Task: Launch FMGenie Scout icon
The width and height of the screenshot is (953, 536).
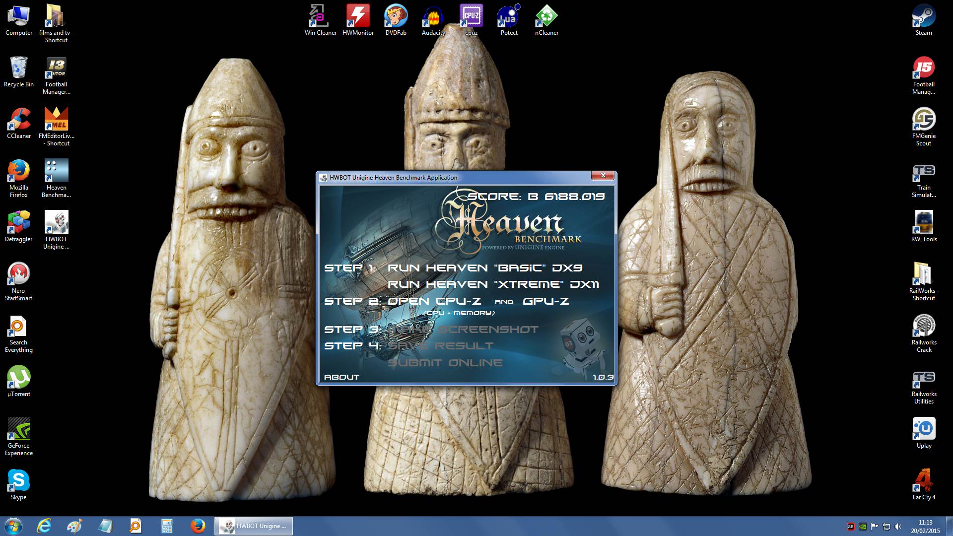Action: click(924, 126)
